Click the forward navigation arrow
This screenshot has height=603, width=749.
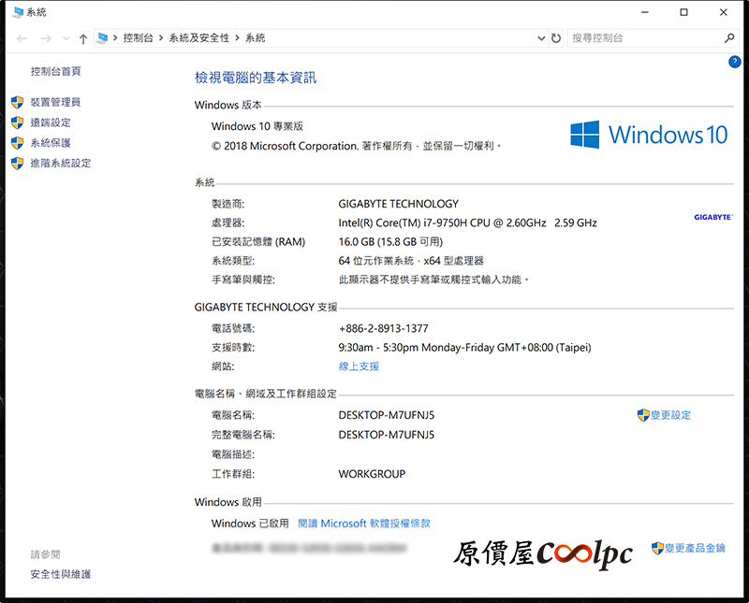46,38
